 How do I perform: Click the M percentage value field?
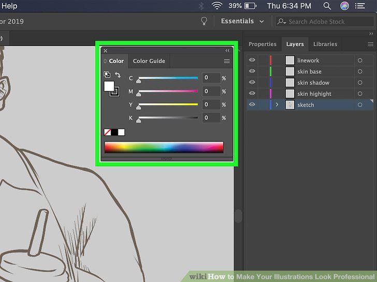click(x=211, y=91)
